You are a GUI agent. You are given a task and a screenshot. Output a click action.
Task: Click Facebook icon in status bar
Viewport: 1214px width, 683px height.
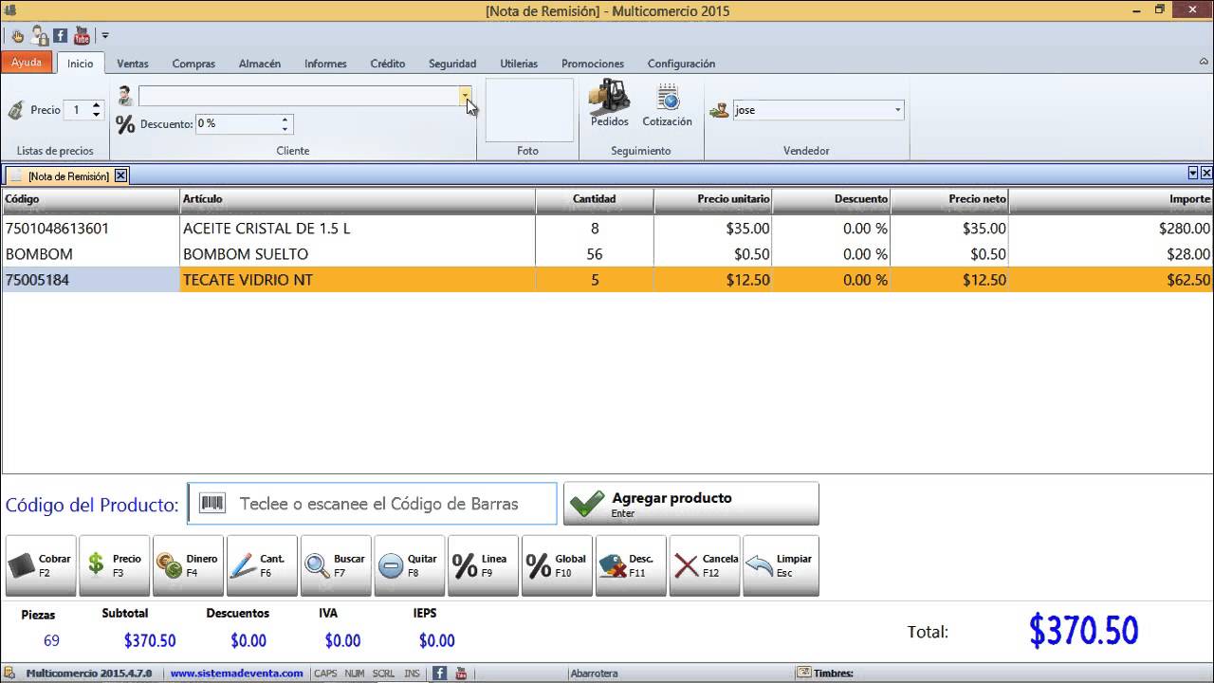pos(440,674)
